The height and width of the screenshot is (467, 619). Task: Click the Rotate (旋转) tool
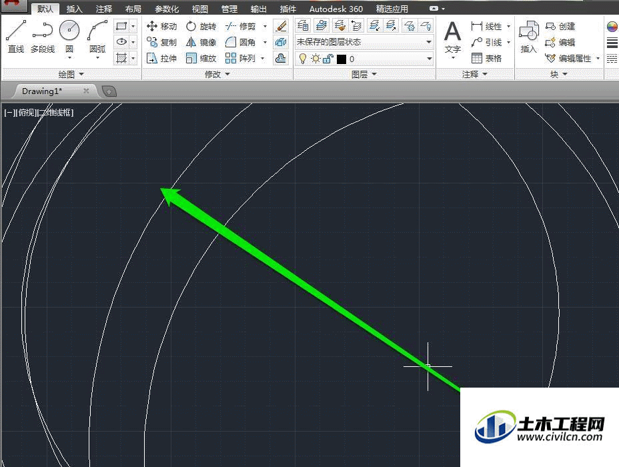(x=201, y=27)
